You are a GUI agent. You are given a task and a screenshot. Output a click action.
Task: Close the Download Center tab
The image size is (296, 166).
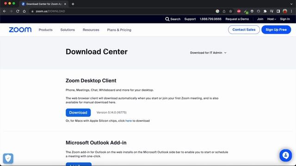pos(65,4)
